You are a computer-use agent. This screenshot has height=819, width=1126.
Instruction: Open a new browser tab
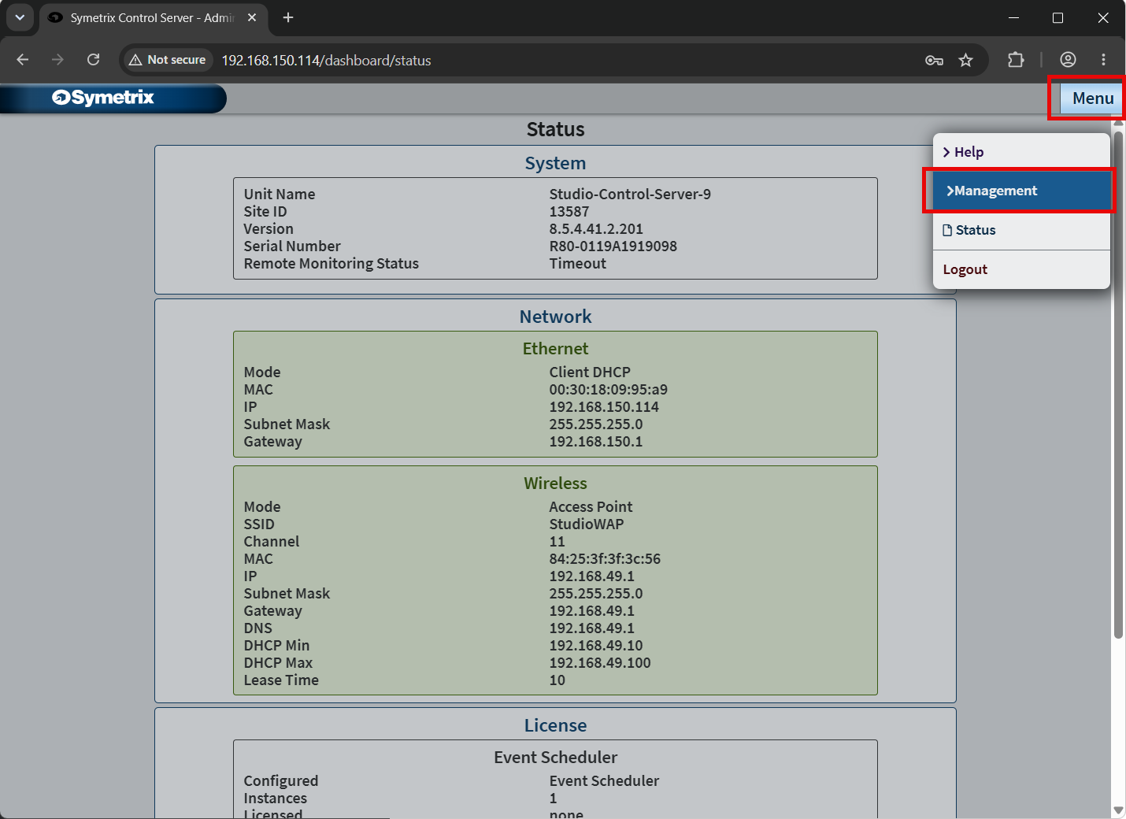pos(288,17)
